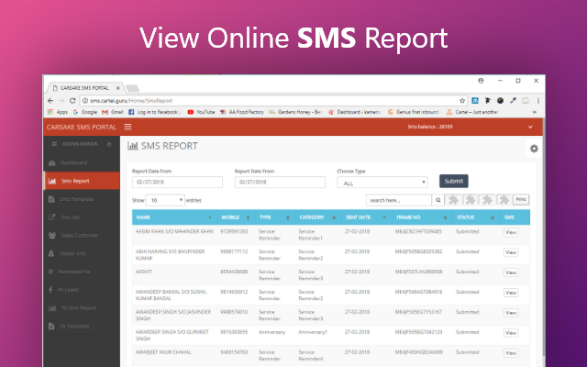Click Restricted No sidebar icon

[51, 272]
